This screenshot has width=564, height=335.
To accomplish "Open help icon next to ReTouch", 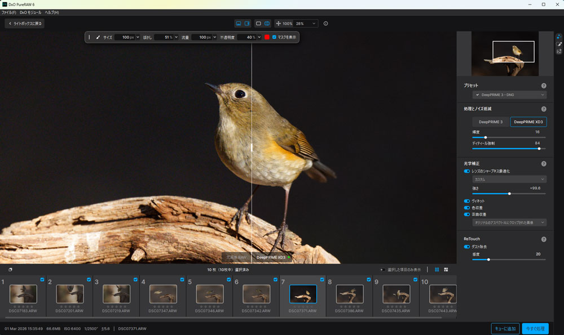I will pyautogui.click(x=544, y=239).
